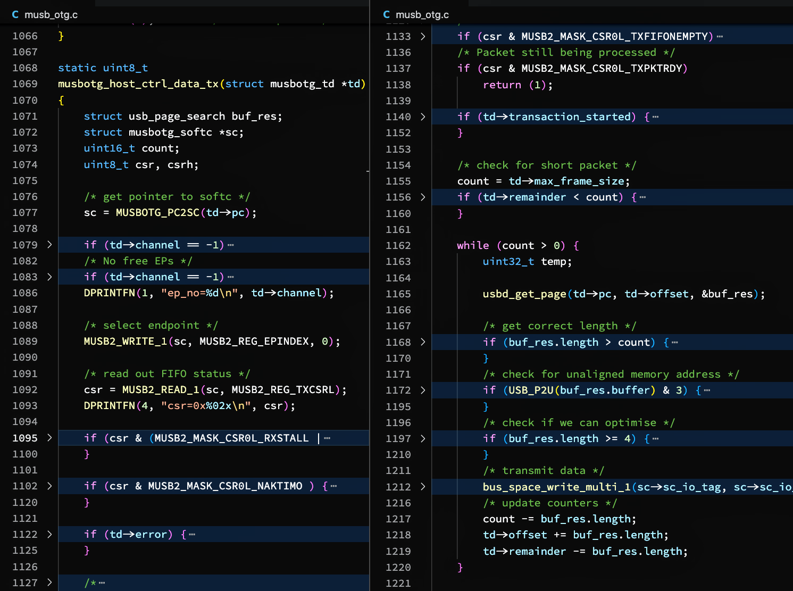The image size is (793, 591).
Task: Click DPRINTFN ep_no line
Action: pos(209,293)
